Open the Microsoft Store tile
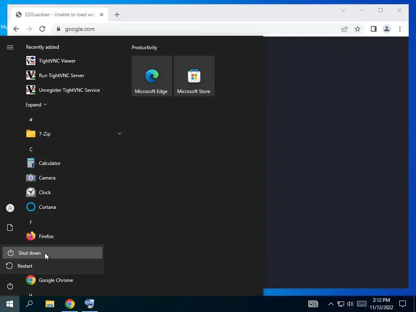The height and width of the screenshot is (312, 416). [194, 76]
